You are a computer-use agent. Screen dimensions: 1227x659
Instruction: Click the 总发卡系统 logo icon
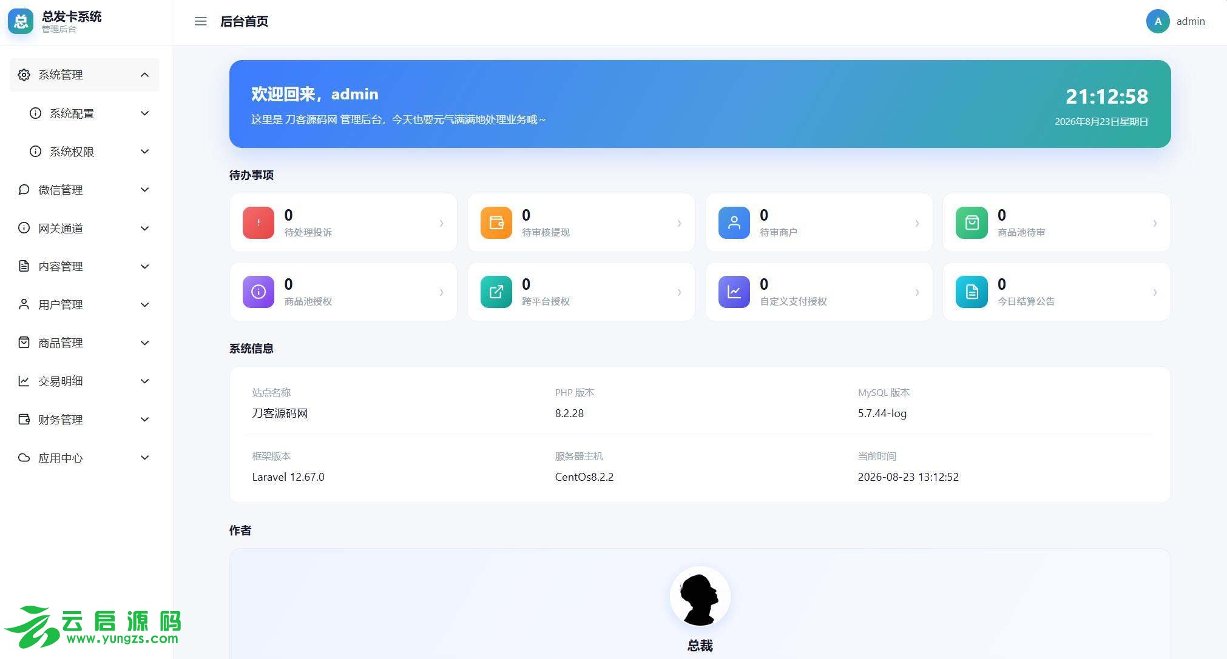click(x=21, y=21)
